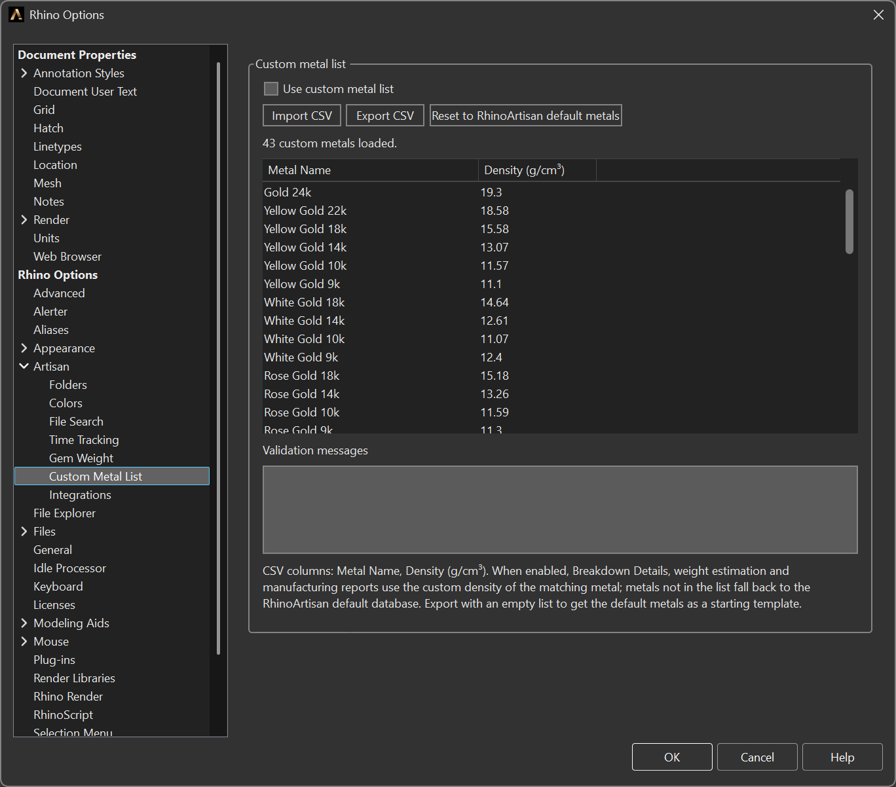Select the Yellow Gold 9k row
Viewport: 896px width, 787px height.
tap(551, 284)
